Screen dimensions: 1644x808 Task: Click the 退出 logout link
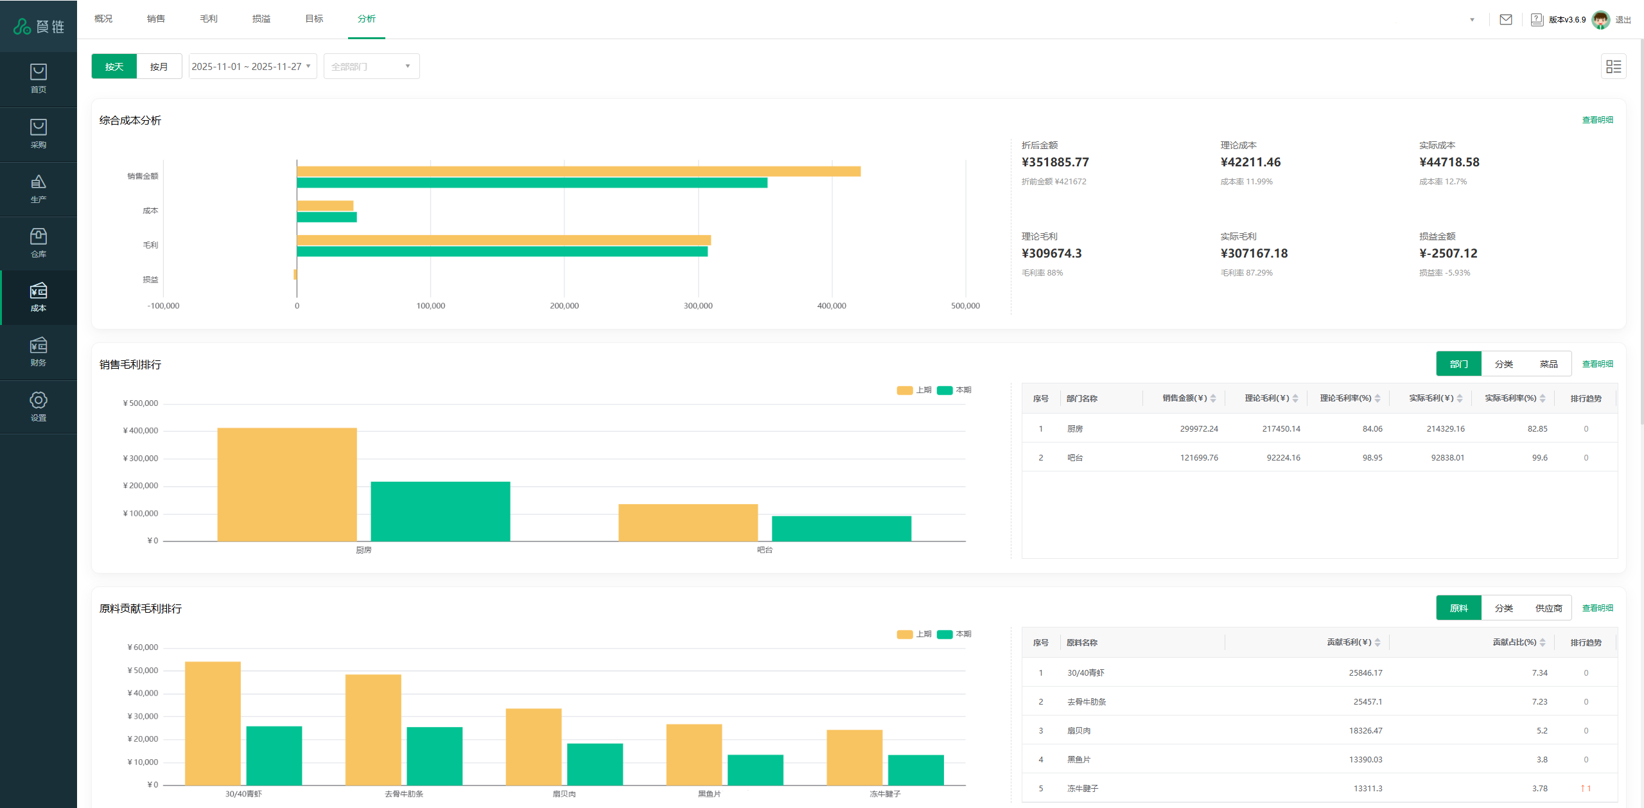(x=1623, y=20)
